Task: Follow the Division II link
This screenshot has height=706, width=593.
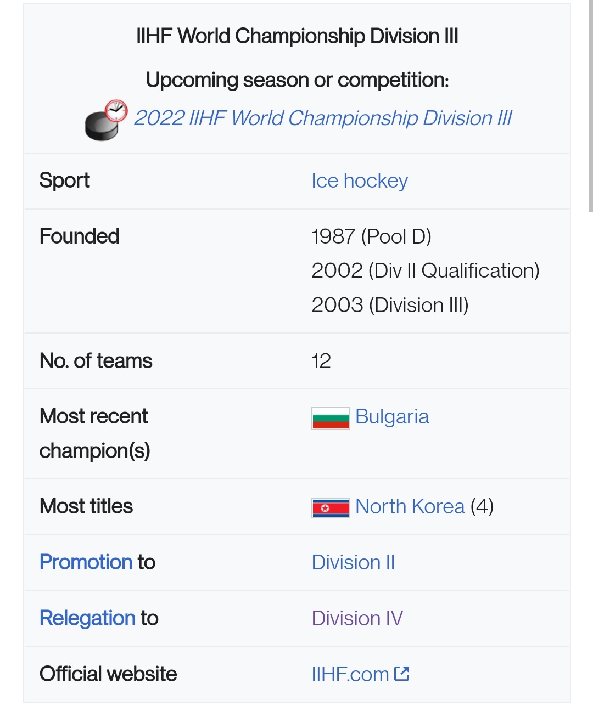Action: click(x=353, y=563)
